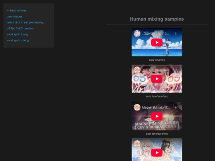Screen dimensions: 215x161
Task: Click the Kura Kura video title
Action: [x=157, y=70]
